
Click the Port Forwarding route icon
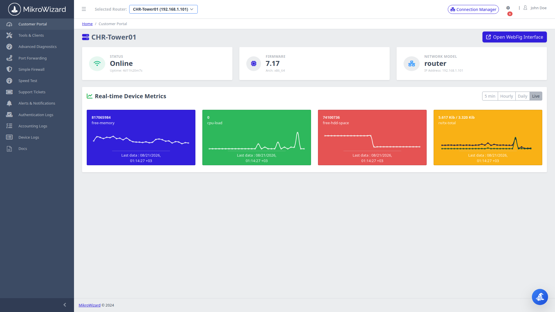pyautogui.click(x=9, y=58)
